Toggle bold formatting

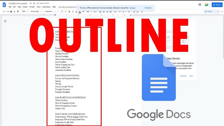pos(70,11)
